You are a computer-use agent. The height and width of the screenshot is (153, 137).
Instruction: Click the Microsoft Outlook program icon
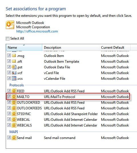pyautogui.click(x=10, y=25)
